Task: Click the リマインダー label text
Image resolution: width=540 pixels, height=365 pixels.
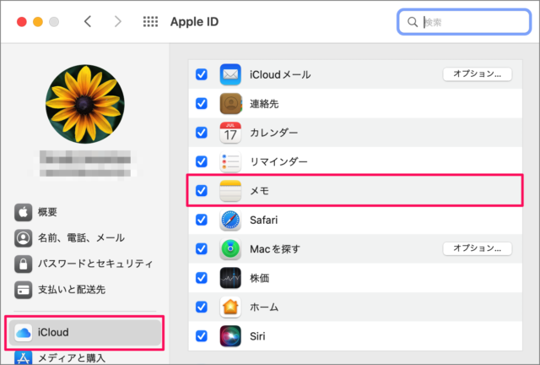Action: tap(278, 161)
